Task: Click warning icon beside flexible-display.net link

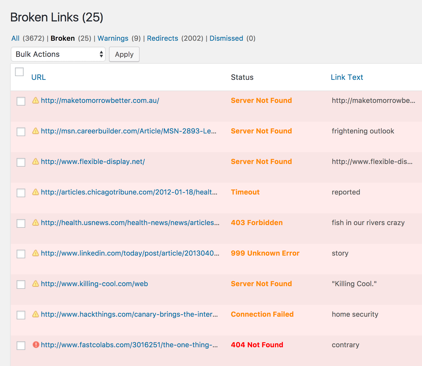Action: [35, 161]
